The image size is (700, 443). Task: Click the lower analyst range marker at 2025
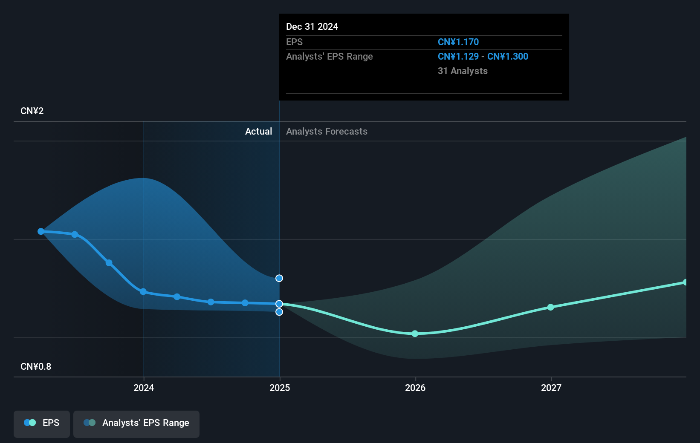click(279, 312)
